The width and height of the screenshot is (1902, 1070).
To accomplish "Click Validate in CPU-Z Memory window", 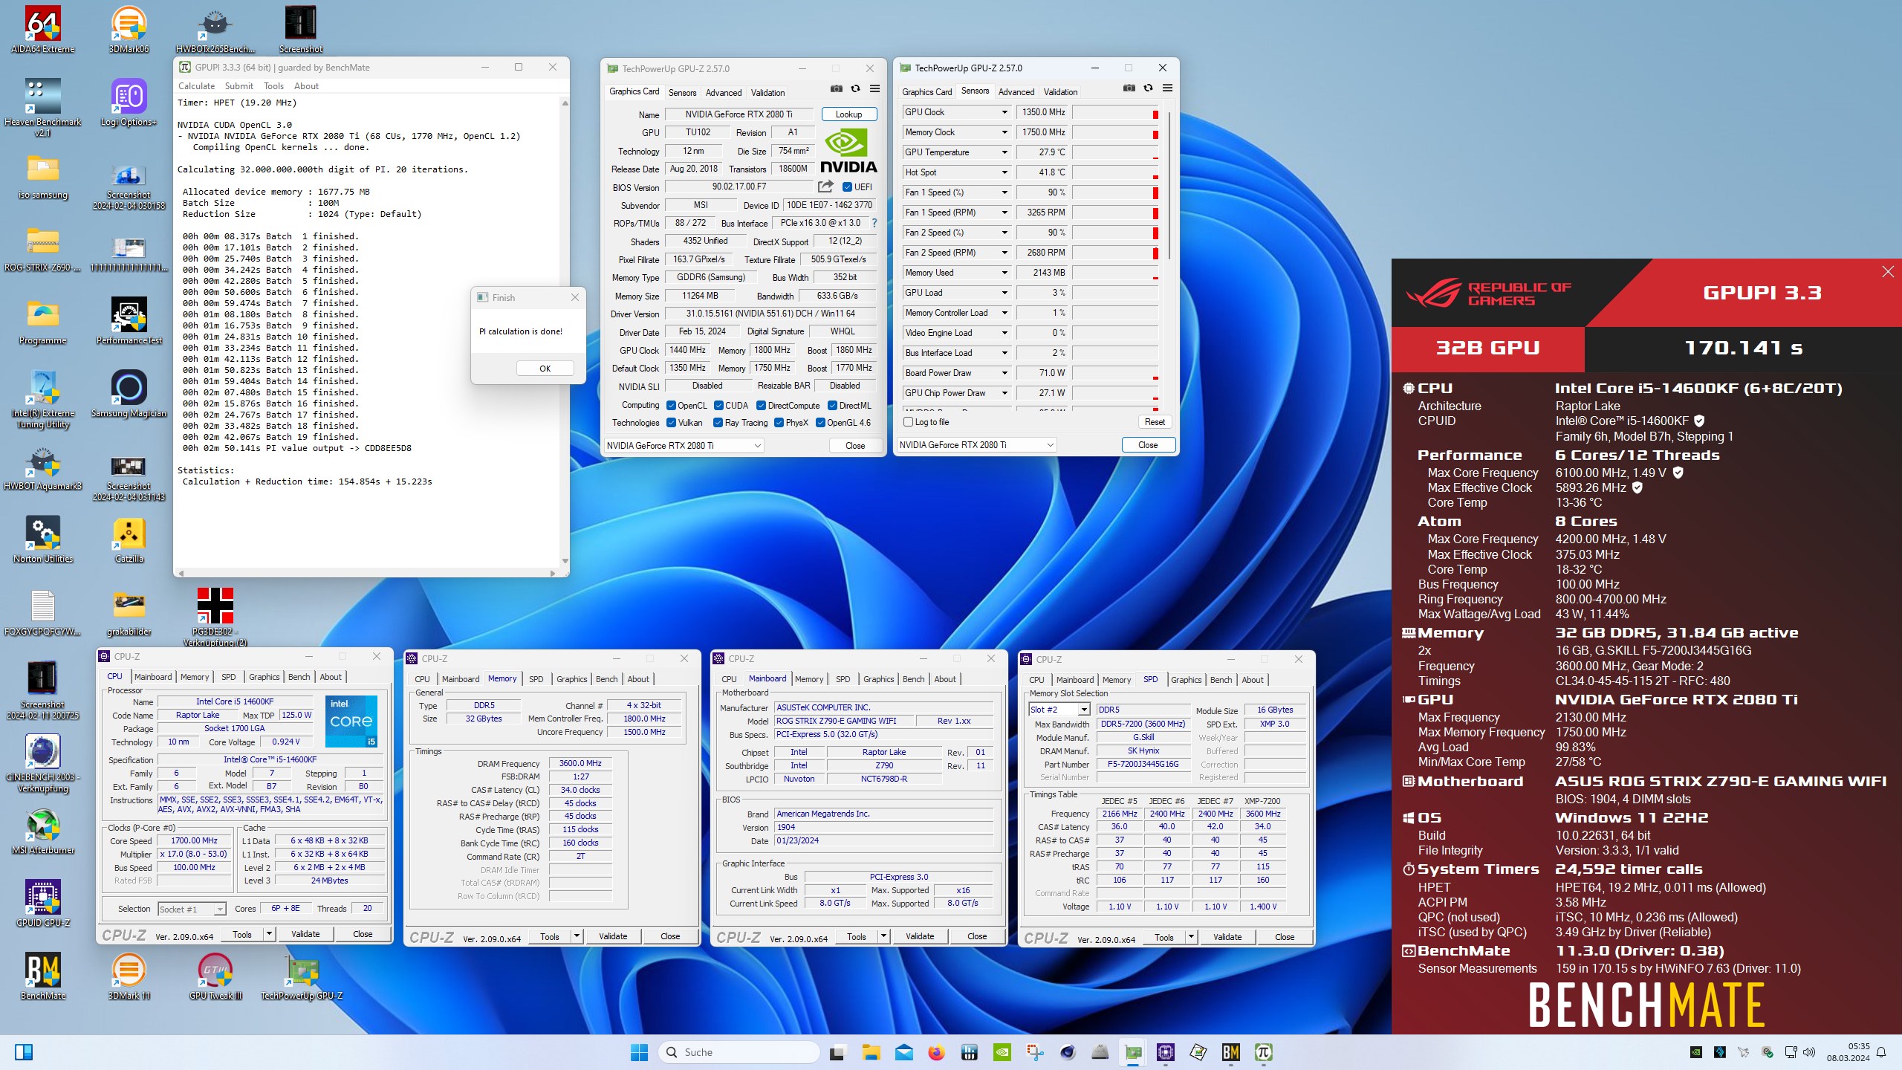I will point(613,936).
